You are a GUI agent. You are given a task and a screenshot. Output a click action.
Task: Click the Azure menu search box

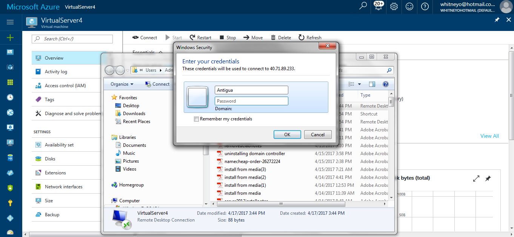pos(72,39)
